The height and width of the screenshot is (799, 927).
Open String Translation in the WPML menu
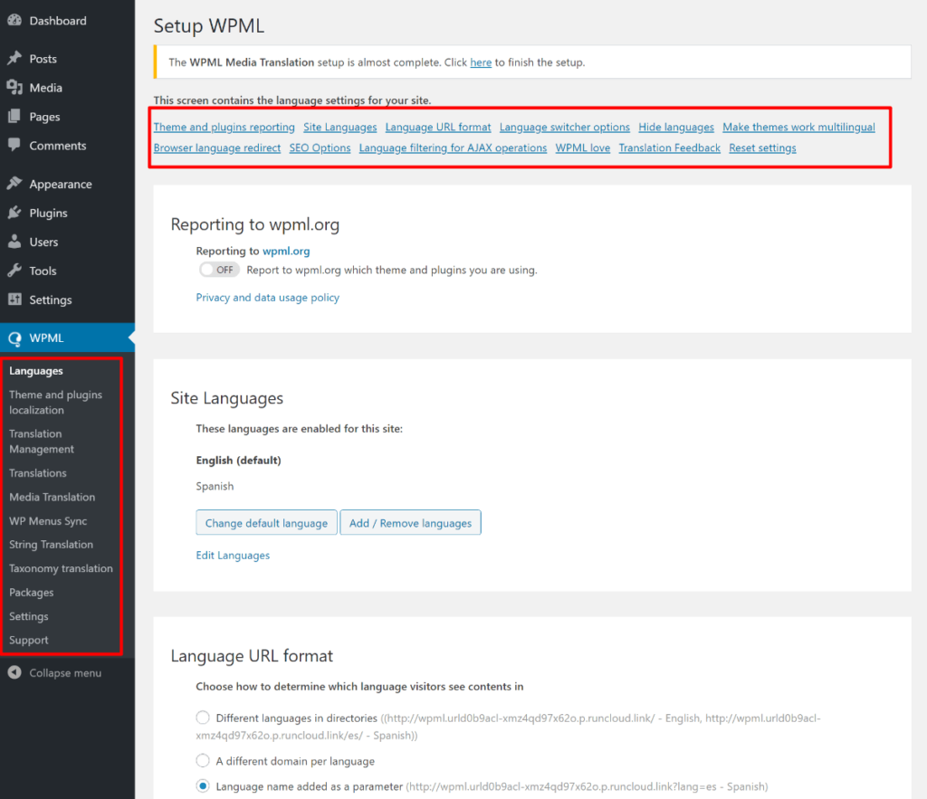[52, 544]
